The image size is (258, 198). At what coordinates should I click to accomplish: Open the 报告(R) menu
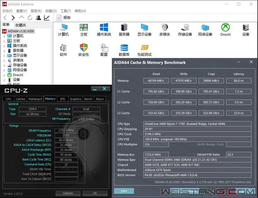[x=36, y=11]
